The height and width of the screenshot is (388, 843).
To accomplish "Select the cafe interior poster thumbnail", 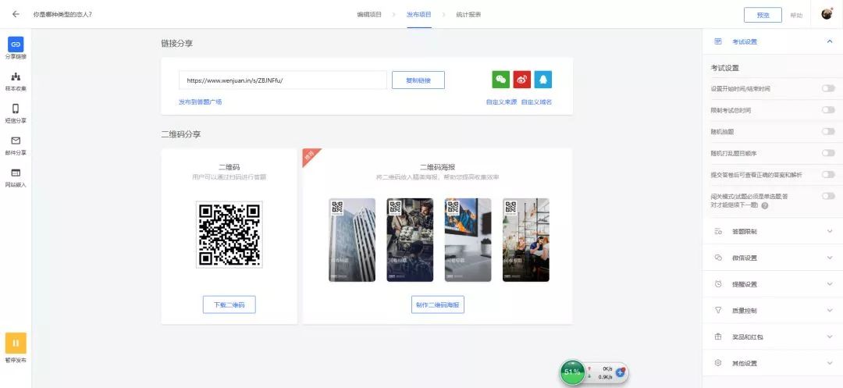I will (x=526, y=240).
